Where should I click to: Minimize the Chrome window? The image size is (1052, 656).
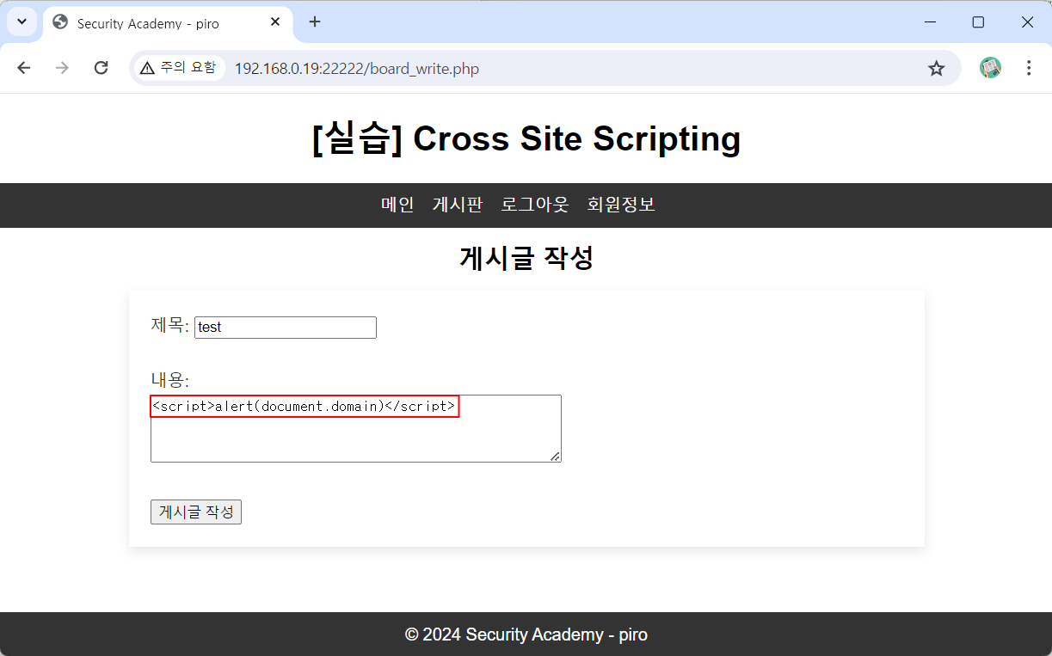click(932, 22)
